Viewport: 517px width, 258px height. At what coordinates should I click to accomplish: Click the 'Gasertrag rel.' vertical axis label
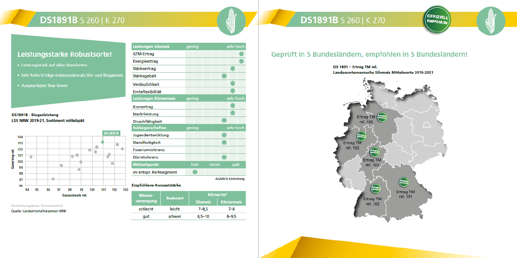point(13,159)
